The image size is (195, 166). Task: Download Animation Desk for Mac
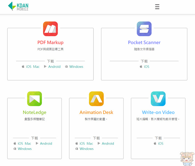[90, 143]
